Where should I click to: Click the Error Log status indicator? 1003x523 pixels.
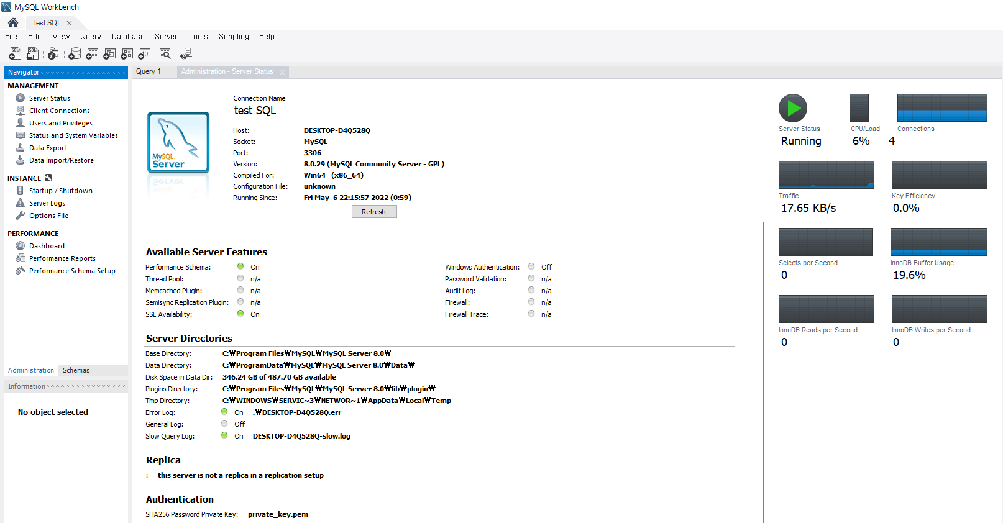pos(224,412)
